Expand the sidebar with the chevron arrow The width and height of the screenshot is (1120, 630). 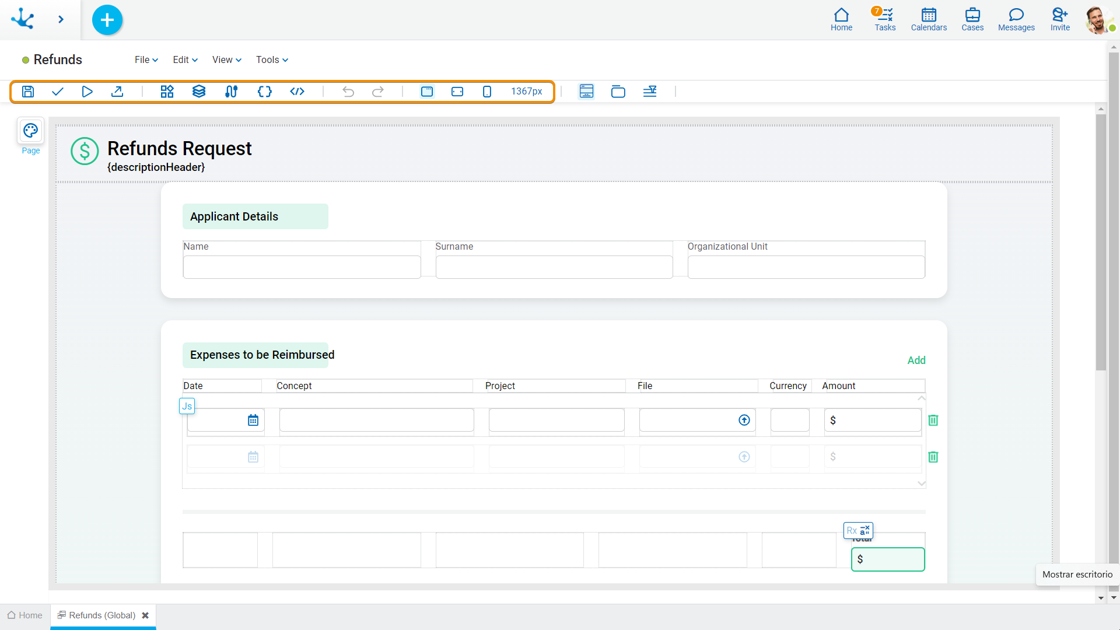click(61, 19)
